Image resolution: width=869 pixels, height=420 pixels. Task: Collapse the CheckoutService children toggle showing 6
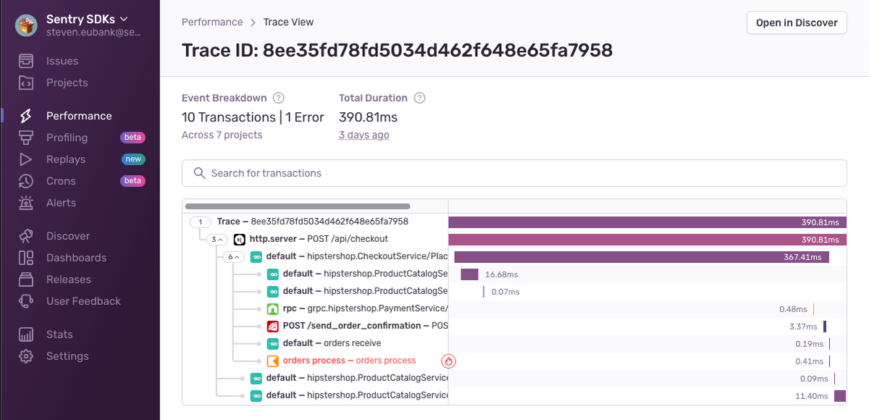pyautogui.click(x=234, y=256)
